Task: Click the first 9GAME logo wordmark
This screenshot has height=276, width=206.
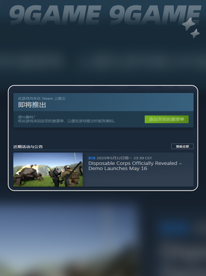Action: [55, 15]
